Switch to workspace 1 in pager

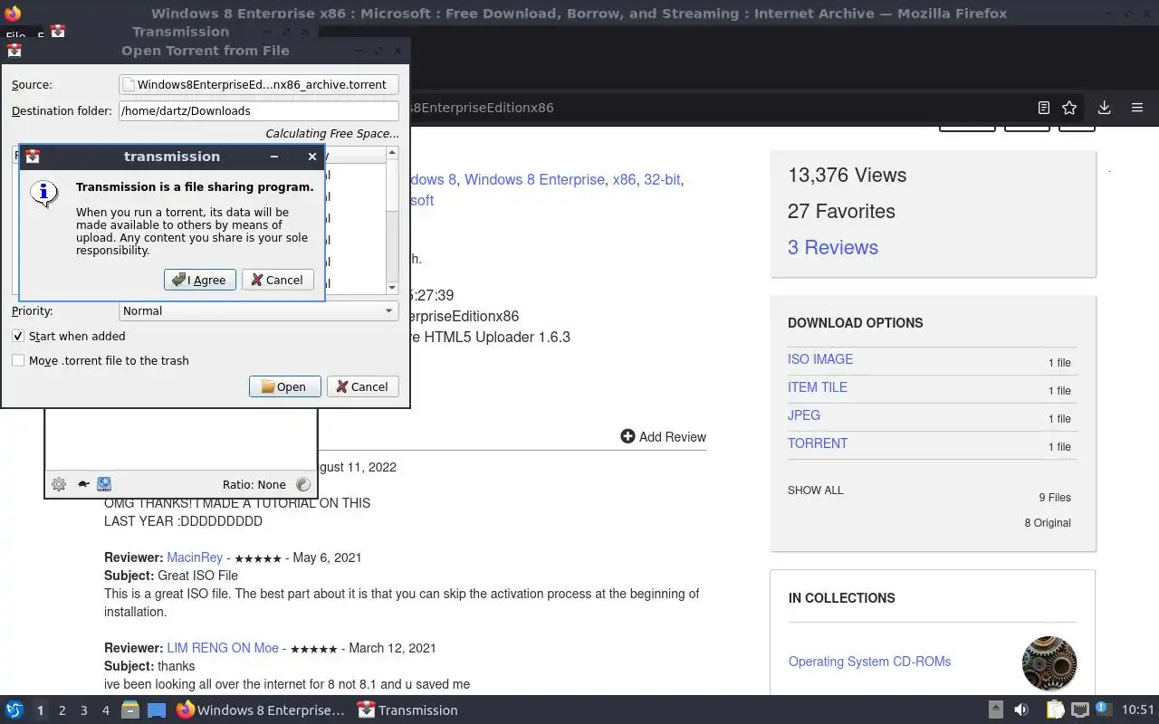pos(40,710)
